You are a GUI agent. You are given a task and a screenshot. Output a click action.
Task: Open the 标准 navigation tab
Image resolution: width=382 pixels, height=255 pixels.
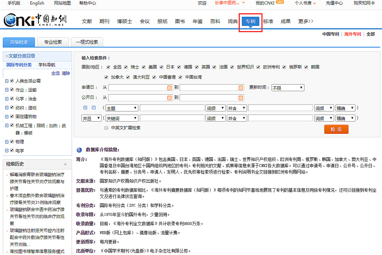268,21
